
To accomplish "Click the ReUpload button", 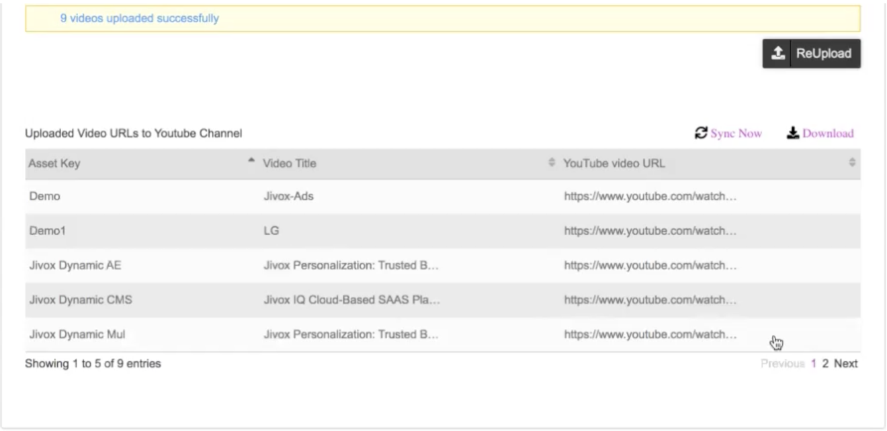I will (811, 54).
